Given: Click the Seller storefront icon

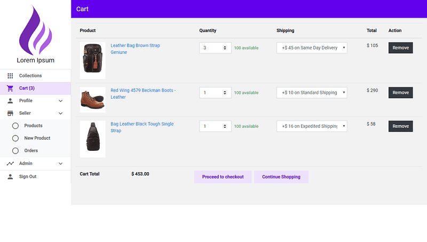Looking at the screenshot, I should pyautogui.click(x=10, y=113).
